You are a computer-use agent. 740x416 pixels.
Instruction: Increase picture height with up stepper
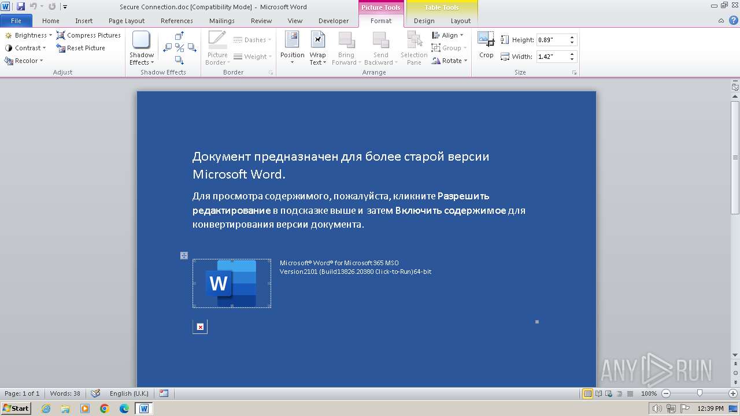(572, 38)
